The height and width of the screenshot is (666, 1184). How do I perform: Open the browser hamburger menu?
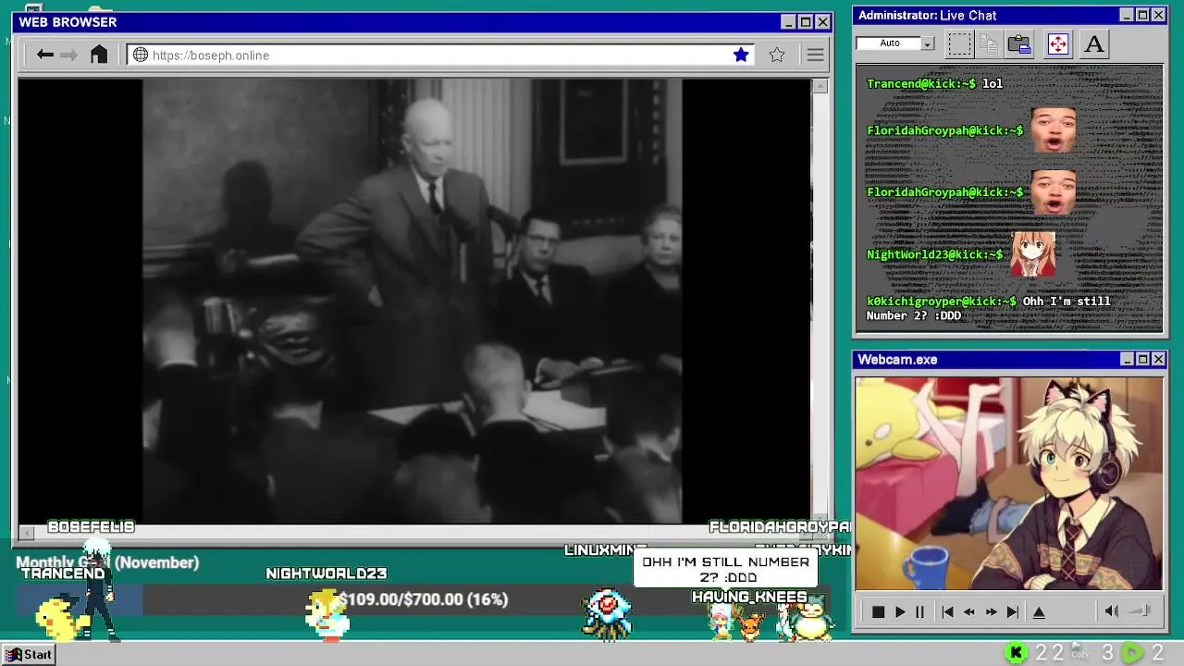click(x=815, y=55)
